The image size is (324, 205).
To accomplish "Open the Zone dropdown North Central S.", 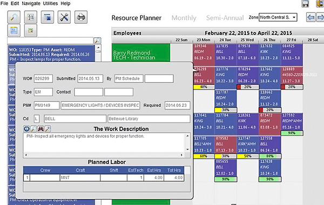I will (x=278, y=17).
